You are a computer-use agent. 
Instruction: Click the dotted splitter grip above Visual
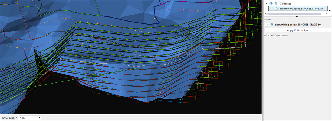[x=298, y=16]
